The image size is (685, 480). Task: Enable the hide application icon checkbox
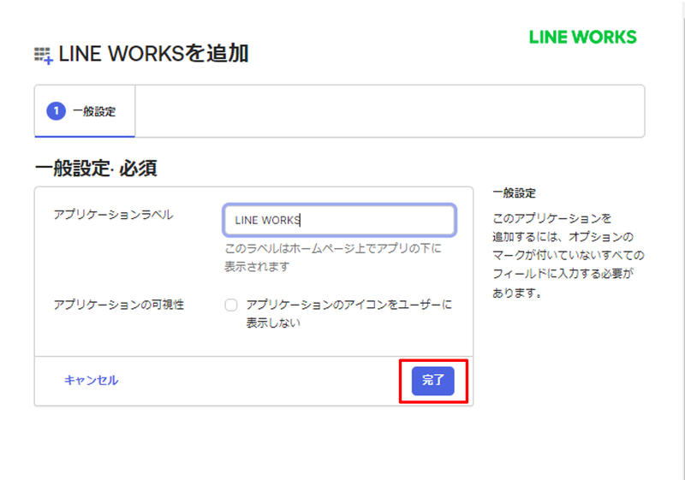pyautogui.click(x=231, y=305)
